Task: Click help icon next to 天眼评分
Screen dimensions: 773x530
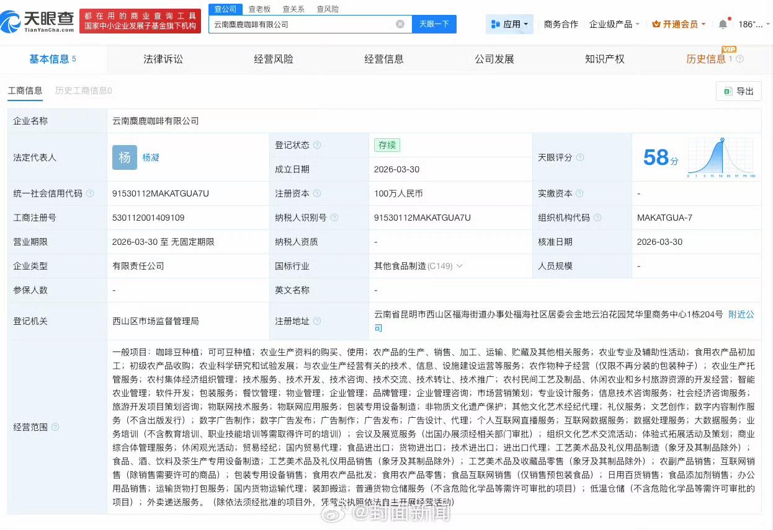Action: click(580, 157)
